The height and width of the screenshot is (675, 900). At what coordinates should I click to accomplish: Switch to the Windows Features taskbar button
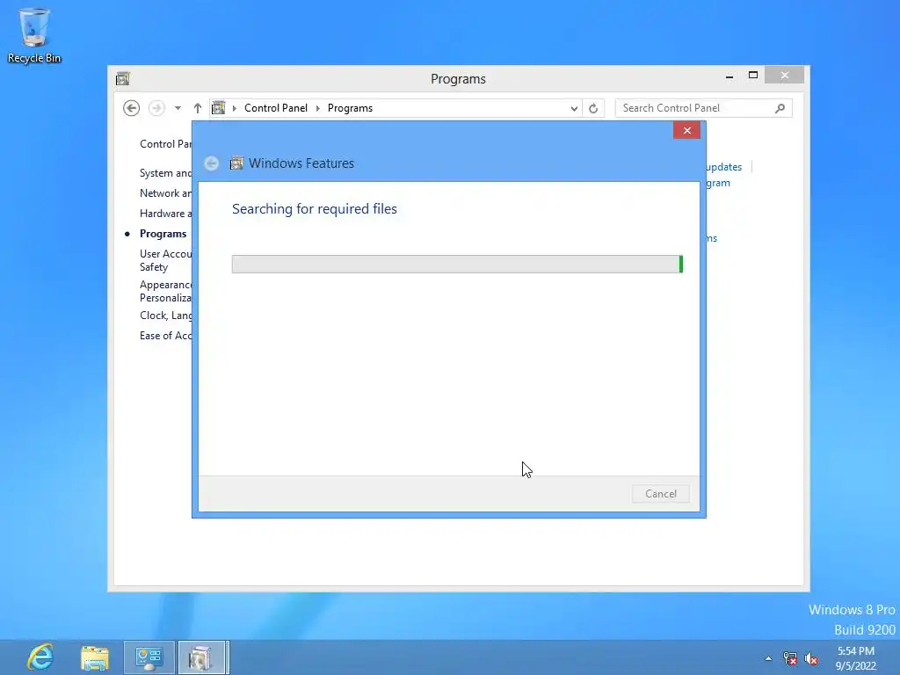tap(203, 657)
